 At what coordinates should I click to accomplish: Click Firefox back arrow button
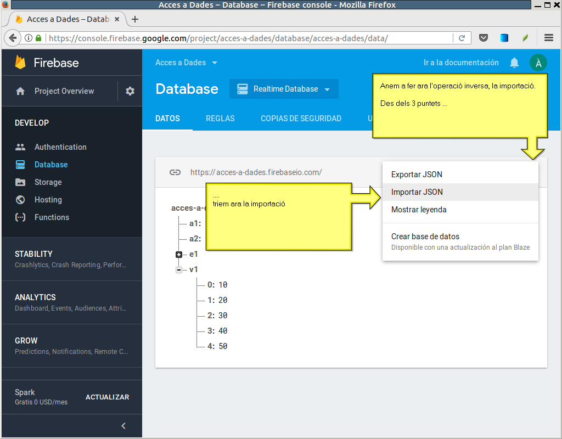point(13,38)
